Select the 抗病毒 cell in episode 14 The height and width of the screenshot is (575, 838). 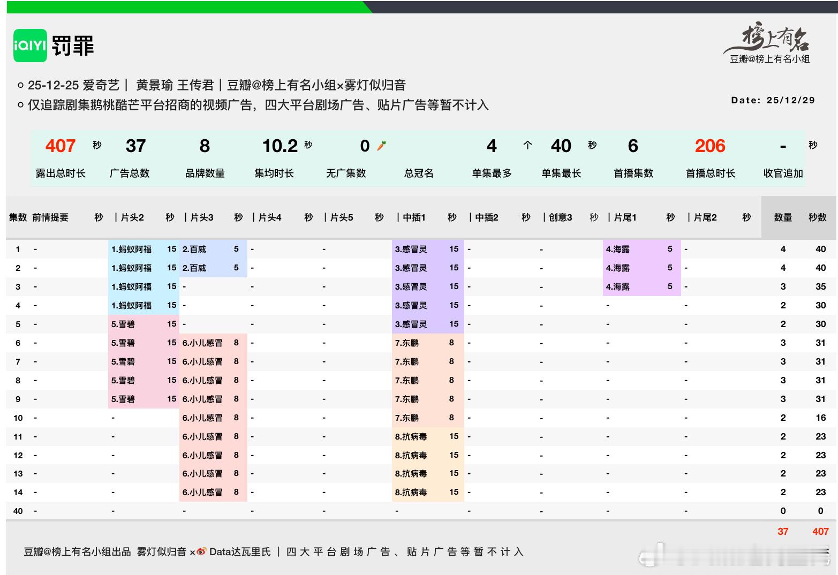click(x=411, y=492)
